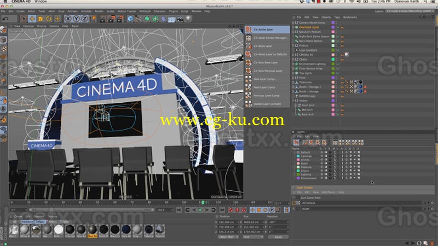Viewport: 438px width, 246px height.
Task: Open the Sculpt menu
Action: point(111,11)
